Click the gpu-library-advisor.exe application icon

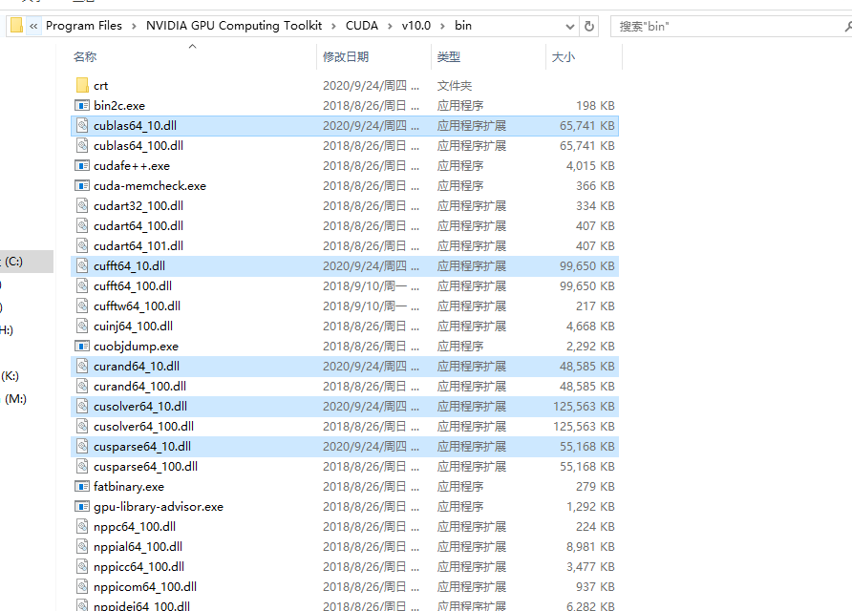click(x=82, y=507)
